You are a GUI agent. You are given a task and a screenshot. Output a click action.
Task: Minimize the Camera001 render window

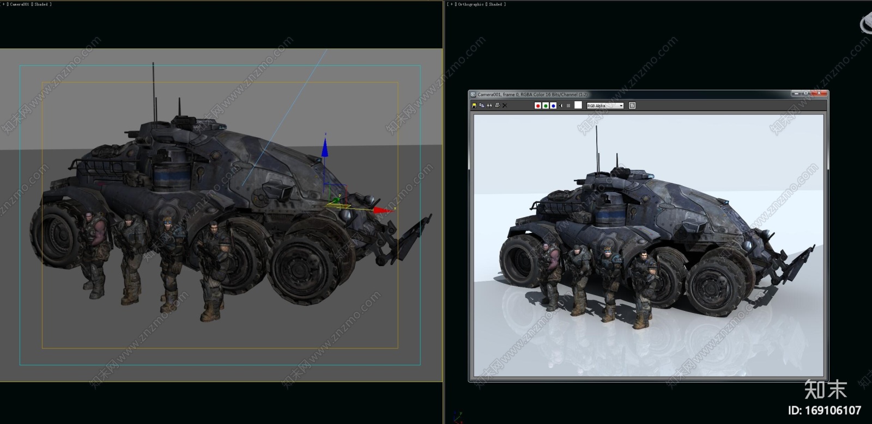coord(796,94)
